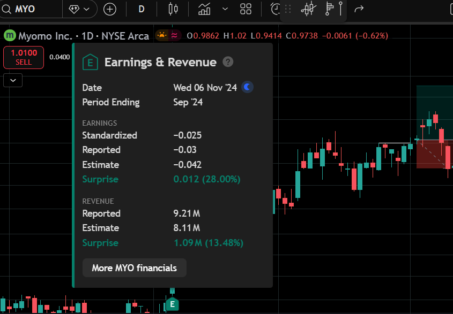Click the green E earnings marker on chart
This screenshot has height=314, width=453.
173,304
